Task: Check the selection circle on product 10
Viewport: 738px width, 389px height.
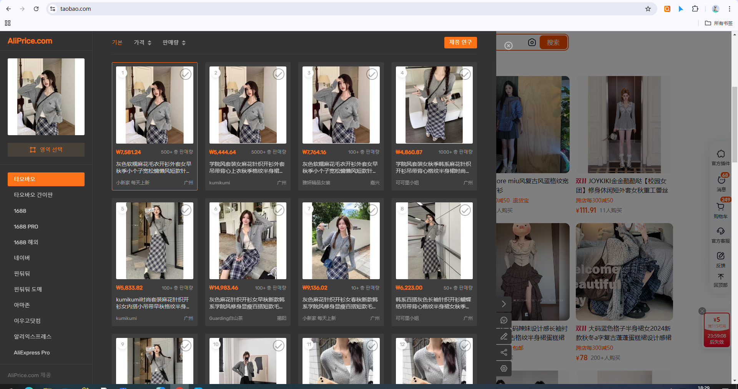Action: 279,346
